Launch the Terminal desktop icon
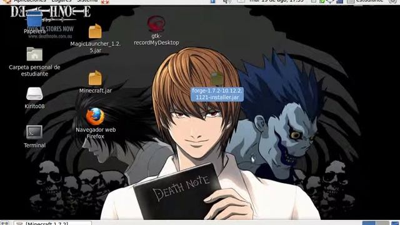 (x=34, y=132)
